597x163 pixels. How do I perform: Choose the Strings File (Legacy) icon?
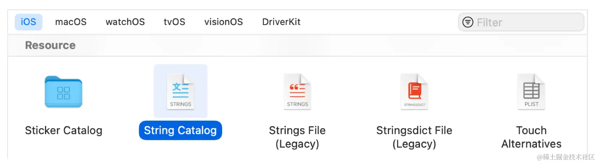(297, 92)
